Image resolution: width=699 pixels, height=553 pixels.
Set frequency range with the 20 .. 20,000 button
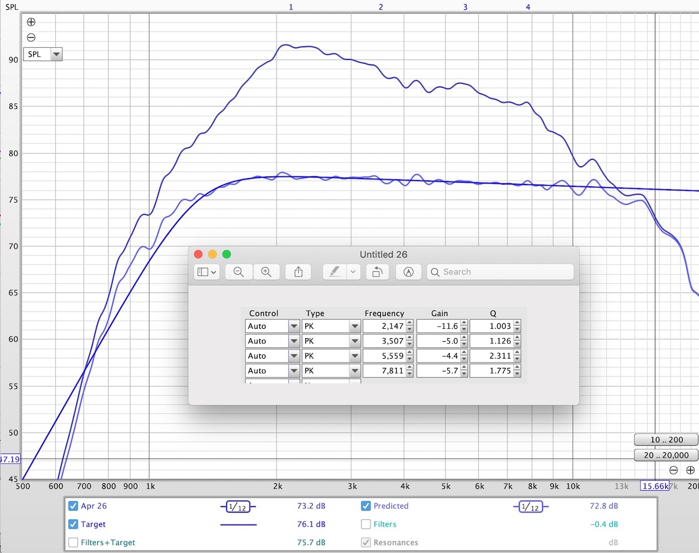coord(666,455)
